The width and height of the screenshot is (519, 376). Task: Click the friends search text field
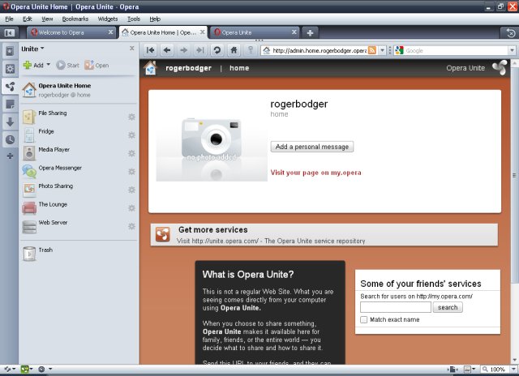pos(396,307)
